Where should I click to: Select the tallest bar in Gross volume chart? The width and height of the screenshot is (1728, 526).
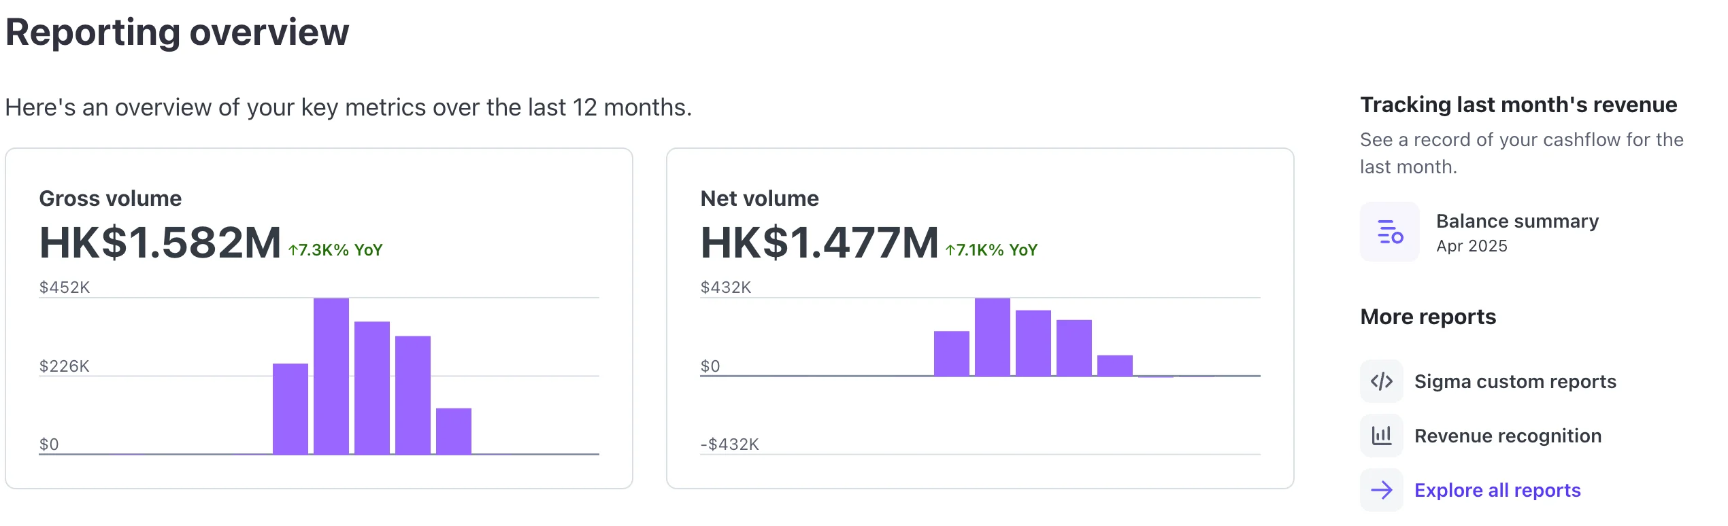(x=331, y=376)
